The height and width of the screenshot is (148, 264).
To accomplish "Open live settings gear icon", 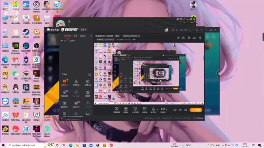I will pos(185,110).
